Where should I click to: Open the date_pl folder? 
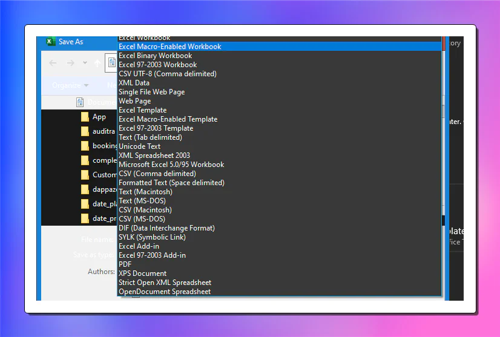[x=99, y=204]
